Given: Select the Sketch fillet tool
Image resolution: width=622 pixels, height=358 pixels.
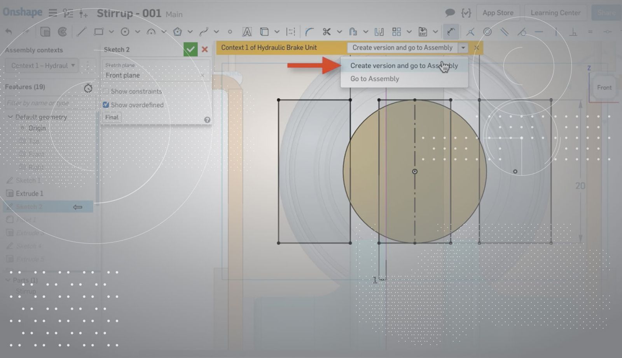Looking at the screenshot, I should (309, 32).
